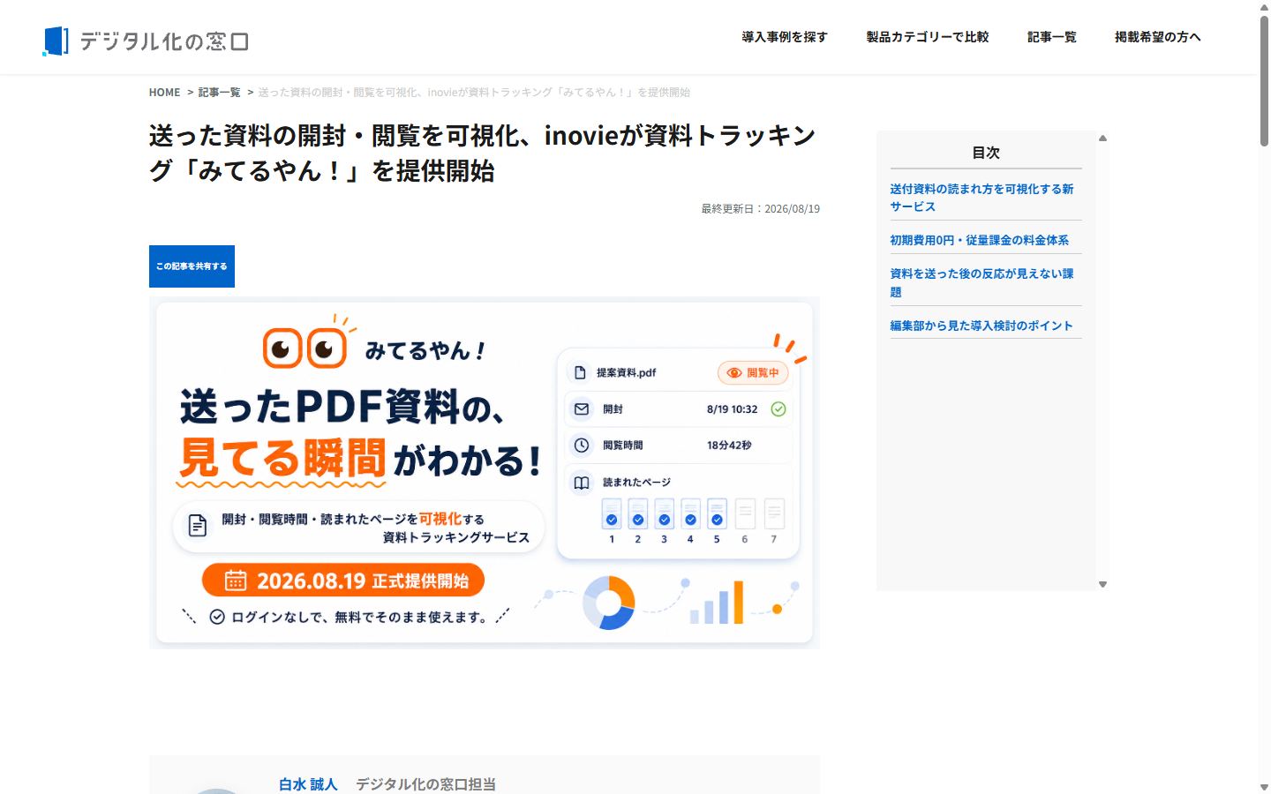Click the デジタル化の窓口 site logo
Screen dimensions: 1271x794
146,41
